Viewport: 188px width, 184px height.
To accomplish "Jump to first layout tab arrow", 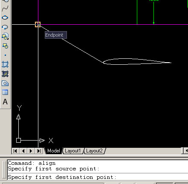I will point(15,151).
